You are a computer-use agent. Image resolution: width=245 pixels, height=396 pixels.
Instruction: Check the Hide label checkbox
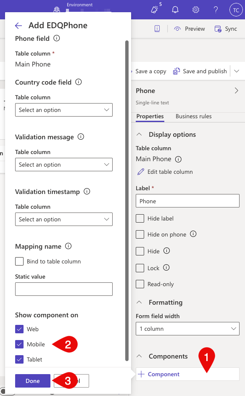140,218
